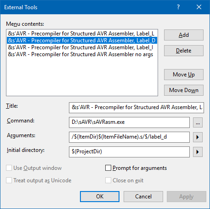Select the Label_I menu entry
This screenshot has height=209, width=210.
click(82, 47)
